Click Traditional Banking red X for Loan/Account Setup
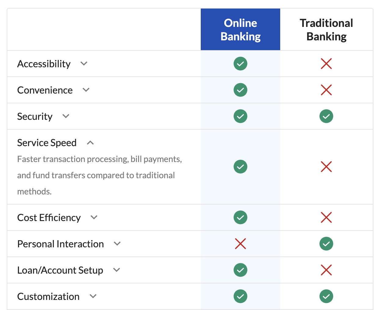The width and height of the screenshot is (374, 310). pyautogui.click(x=326, y=270)
